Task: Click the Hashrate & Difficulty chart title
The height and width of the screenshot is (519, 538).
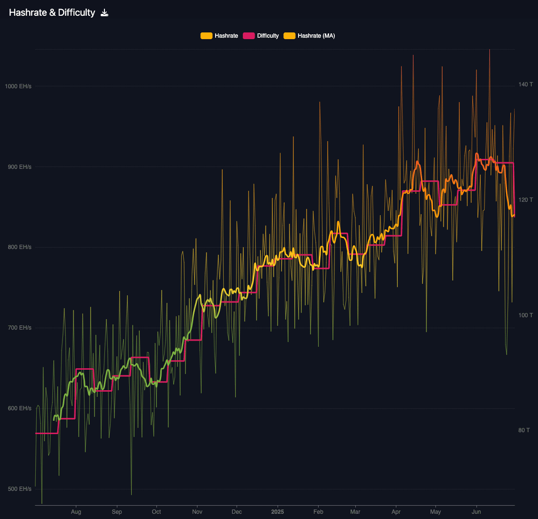Action: 52,12
